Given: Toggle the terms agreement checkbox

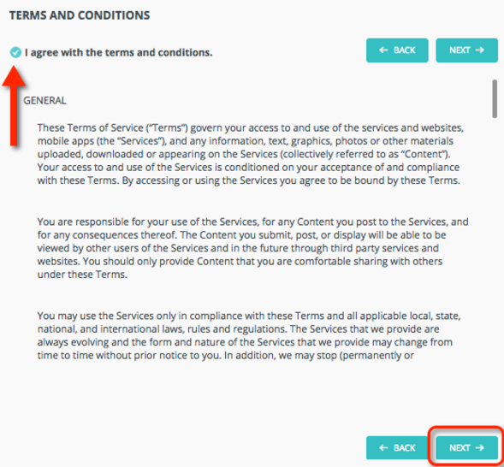Looking at the screenshot, I should (x=15, y=52).
